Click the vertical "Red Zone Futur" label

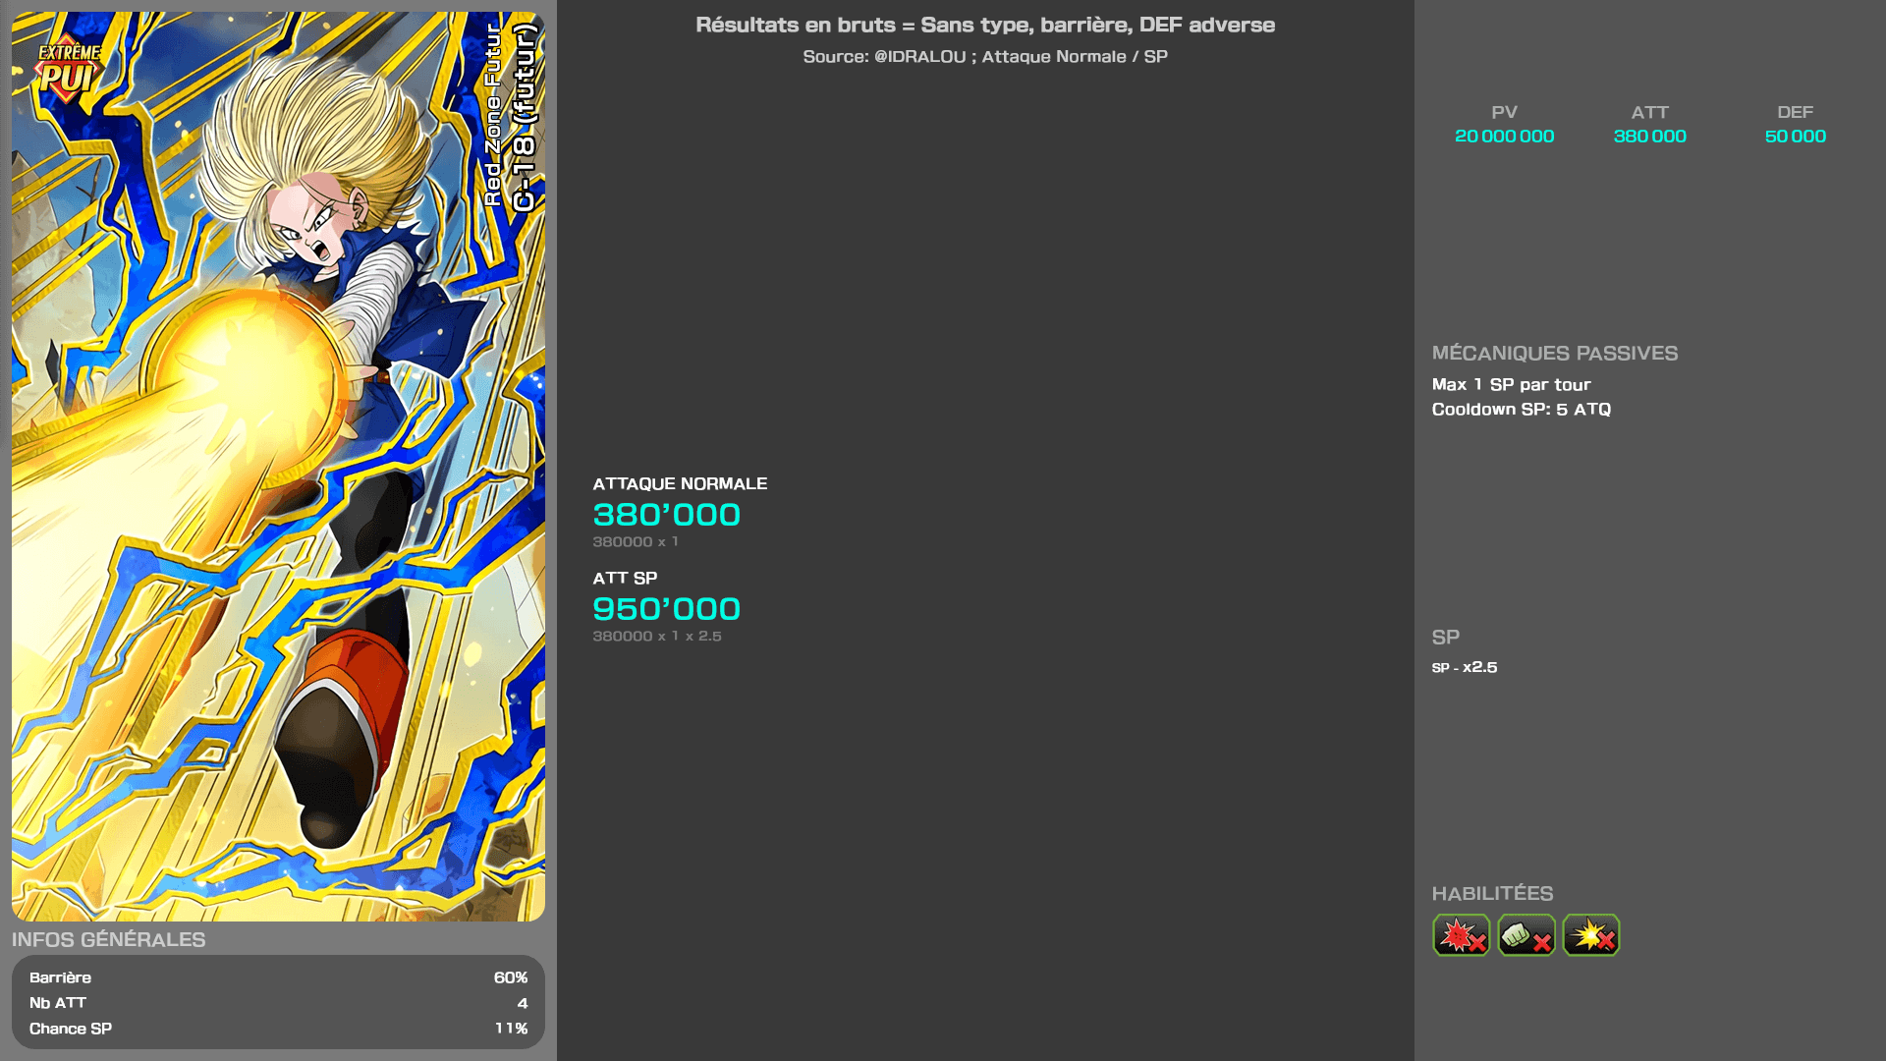tap(493, 114)
